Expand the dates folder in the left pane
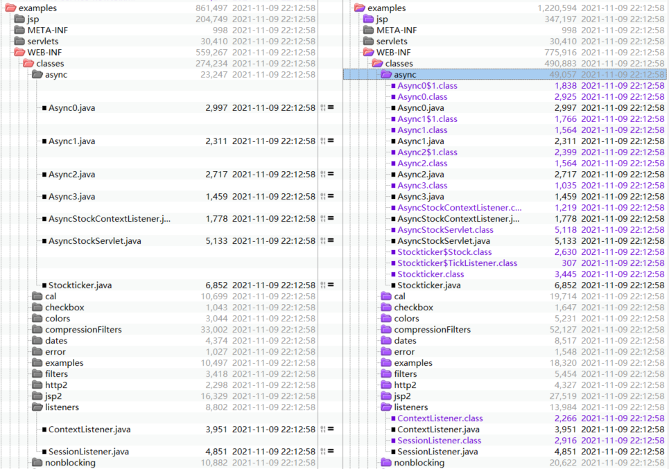This screenshot has width=669, height=469. [x=37, y=341]
